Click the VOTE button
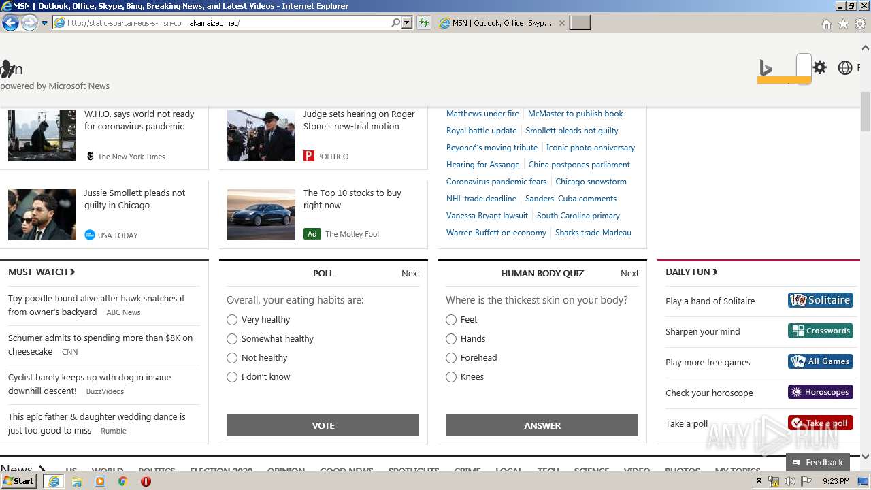The image size is (871, 490). (x=323, y=425)
